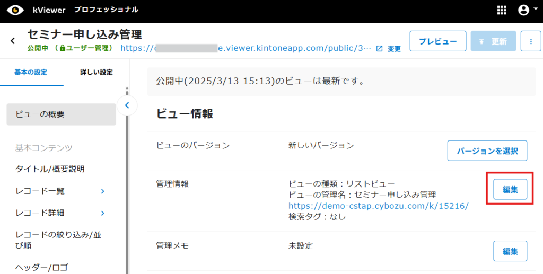Expand the レコード一覧 submenu
The image size is (543, 274).
coord(102,191)
